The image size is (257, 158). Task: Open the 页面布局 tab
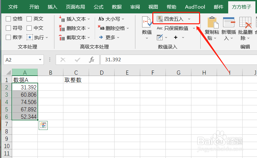tap(76, 7)
